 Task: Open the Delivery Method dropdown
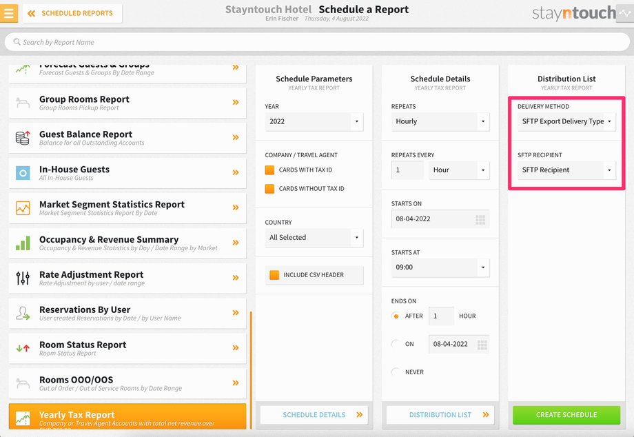(x=566, y=121)
